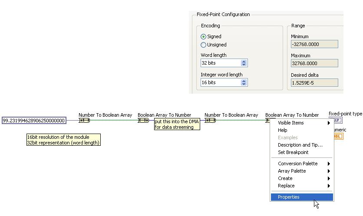
Task: Select the Unsigned encoding option
Action: click(203, 45)
